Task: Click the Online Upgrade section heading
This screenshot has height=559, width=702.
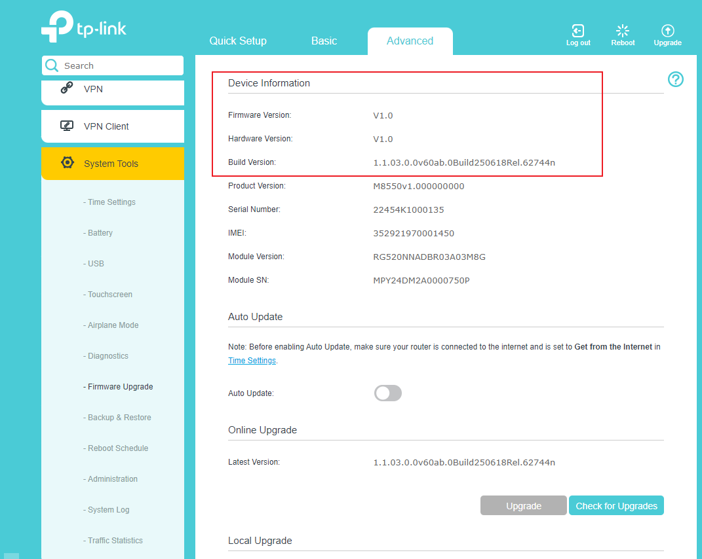Action: tap(262, 430)
